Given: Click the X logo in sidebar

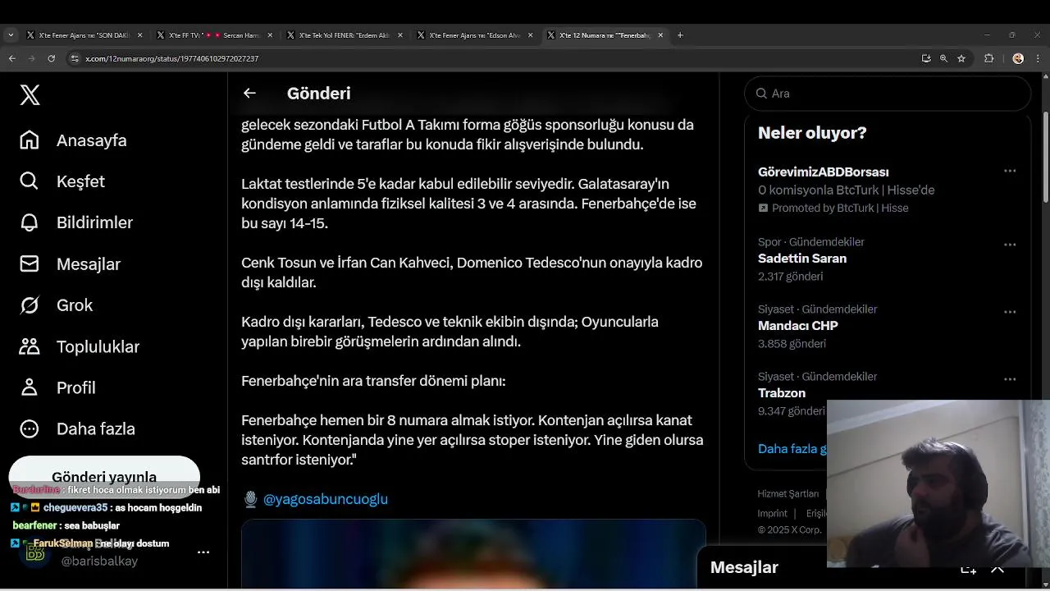Looking at the screenshot, I should coord(30,95).
